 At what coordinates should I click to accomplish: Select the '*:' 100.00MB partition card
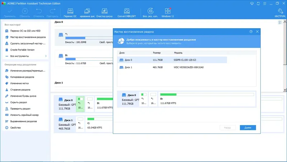tap(84, 38)
